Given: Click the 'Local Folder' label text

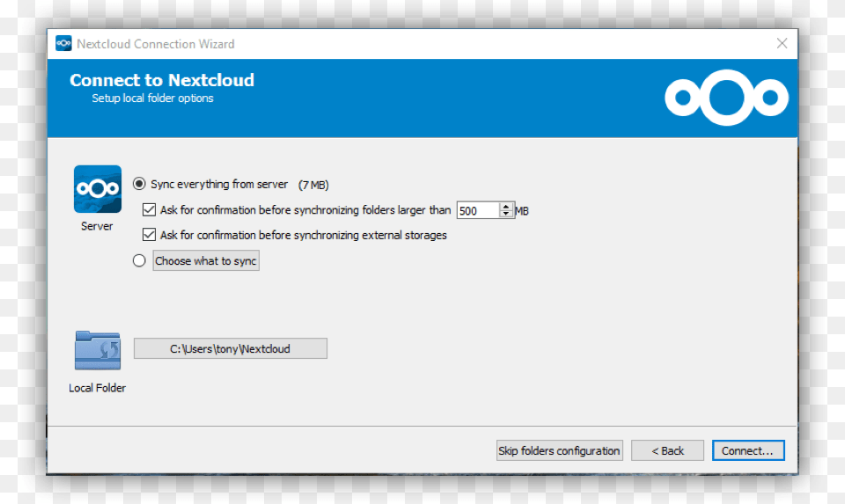Looking at the screenshot, I should (97, 388).
